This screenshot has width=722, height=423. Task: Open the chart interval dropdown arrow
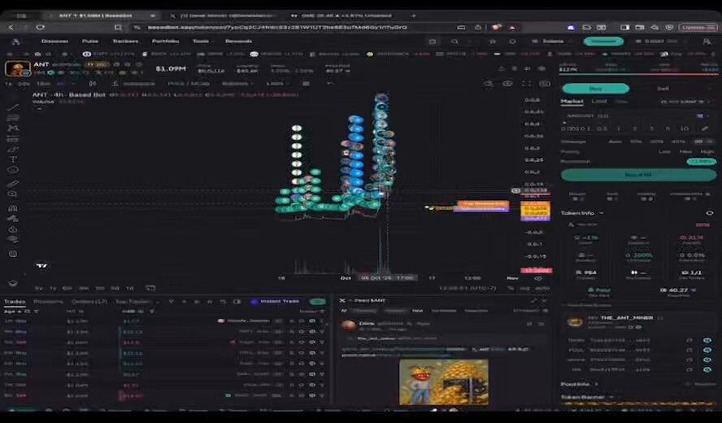tap(73, 84)
